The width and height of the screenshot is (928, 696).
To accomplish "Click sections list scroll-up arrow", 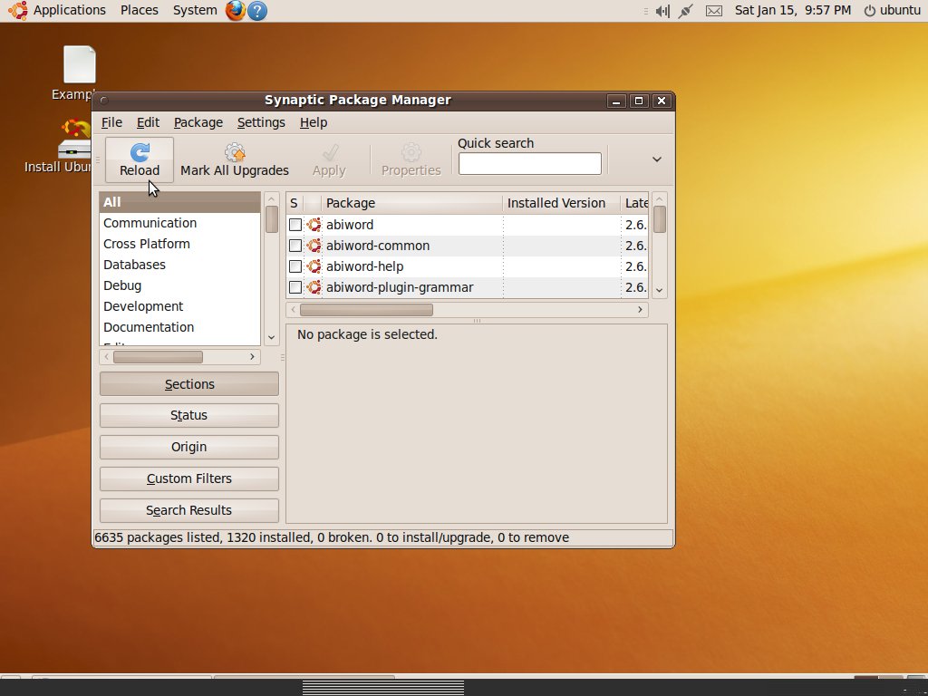I will pyautogui.click(x=271, y=198).
